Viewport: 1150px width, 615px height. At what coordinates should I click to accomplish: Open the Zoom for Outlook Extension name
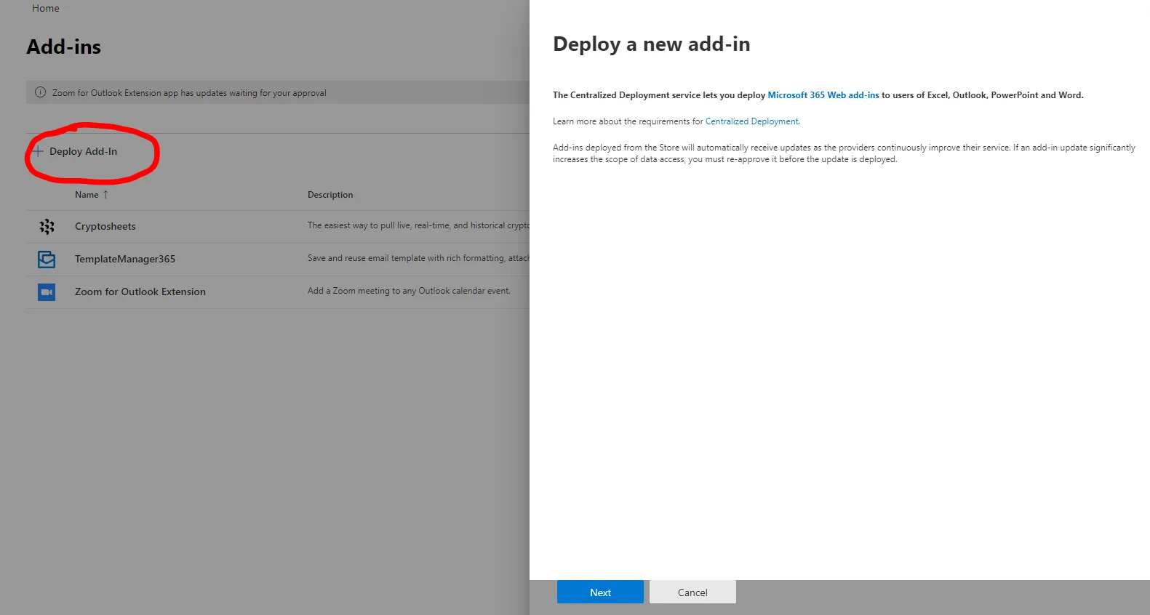click(140, 292)
